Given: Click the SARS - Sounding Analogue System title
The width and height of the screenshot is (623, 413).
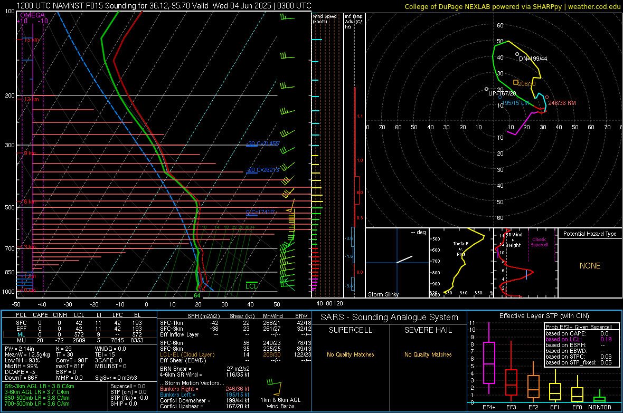Looking at the screenshot, I should tap(390, 318).
